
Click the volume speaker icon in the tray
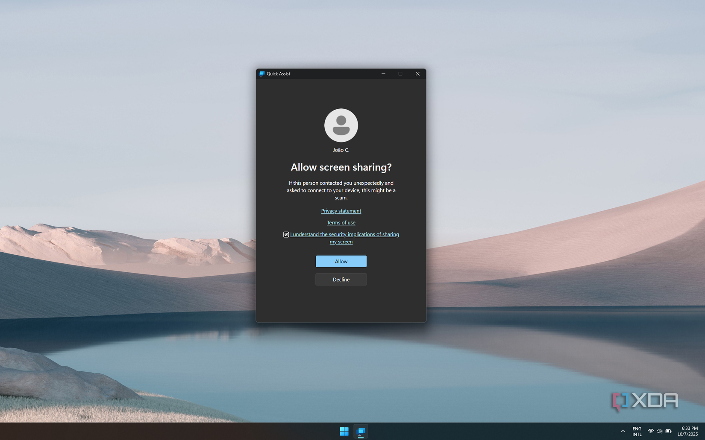(659, 431)
